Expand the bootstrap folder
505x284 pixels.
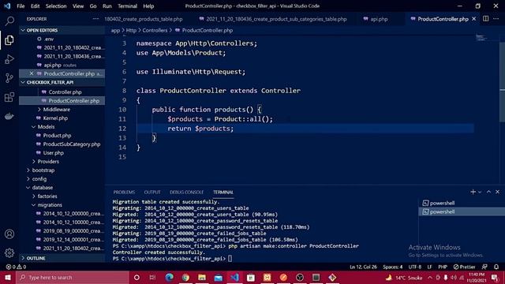click(x=43, y=170)
